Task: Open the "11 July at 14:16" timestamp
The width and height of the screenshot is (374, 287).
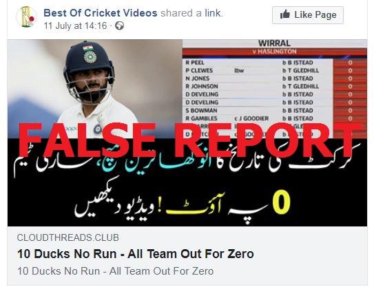Action: coord(75,25)
